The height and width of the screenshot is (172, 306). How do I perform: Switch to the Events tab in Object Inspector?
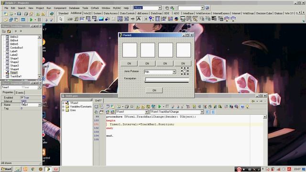tap(20, 93)
